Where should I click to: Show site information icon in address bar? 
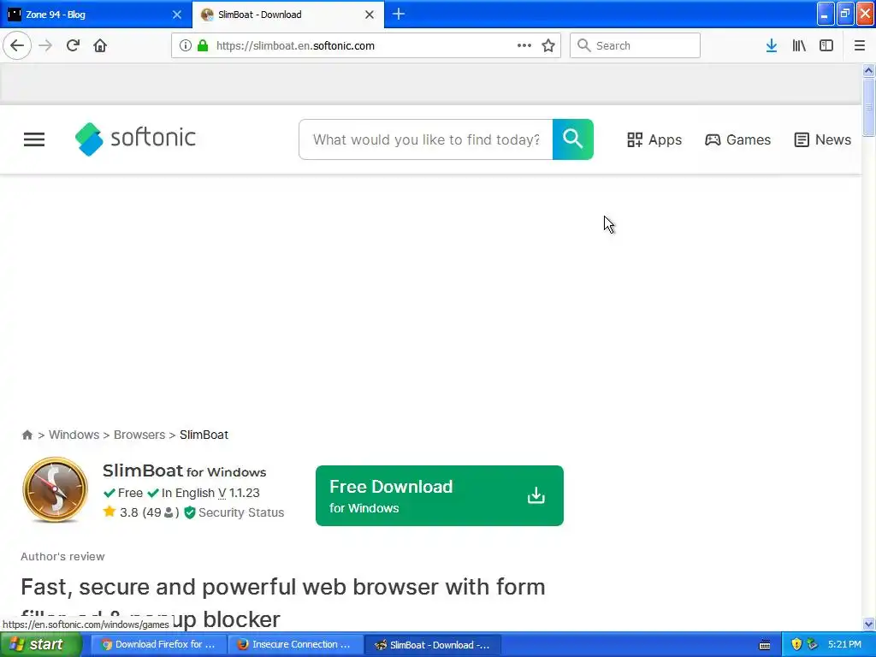[186, 45]
